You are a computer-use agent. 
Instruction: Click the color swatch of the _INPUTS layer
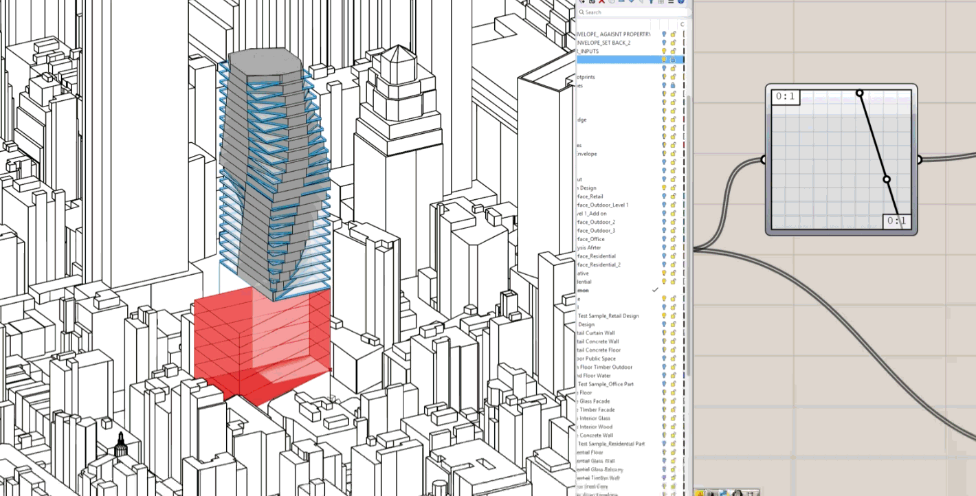[683, 50]
